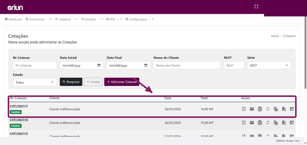307x145 pixels.
Task: Click the Data column header
Action: click(x=168, y=98)
